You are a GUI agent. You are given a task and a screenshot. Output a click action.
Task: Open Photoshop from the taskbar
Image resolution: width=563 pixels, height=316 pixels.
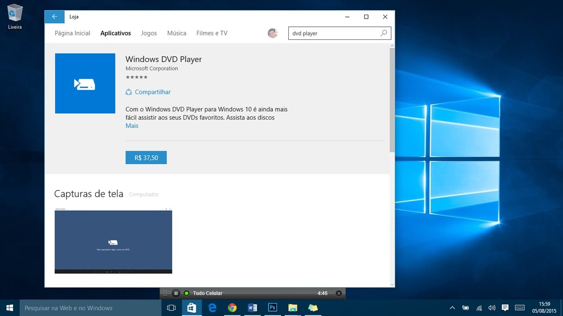pos(272,308)
